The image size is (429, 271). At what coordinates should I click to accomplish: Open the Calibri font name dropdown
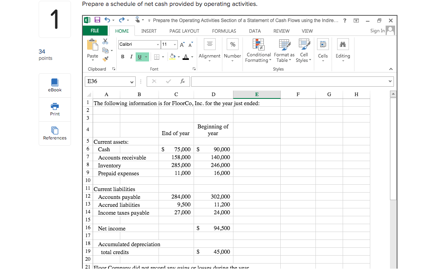[x=157, y=45]
